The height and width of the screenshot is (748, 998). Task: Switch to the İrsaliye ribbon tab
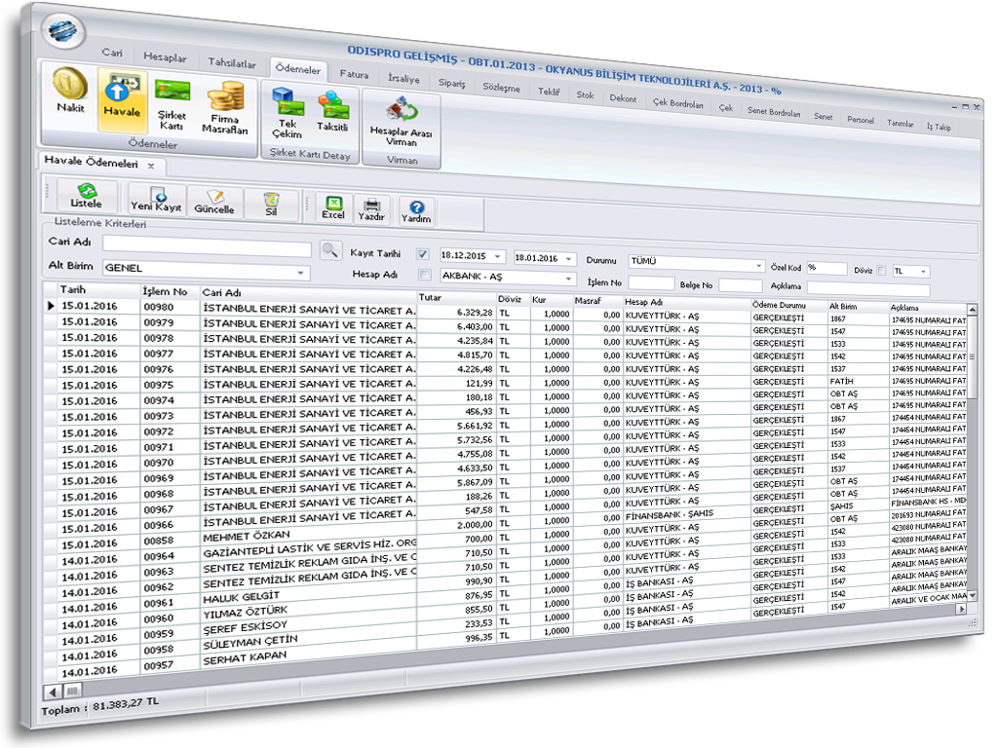click(x=403, y=78)
